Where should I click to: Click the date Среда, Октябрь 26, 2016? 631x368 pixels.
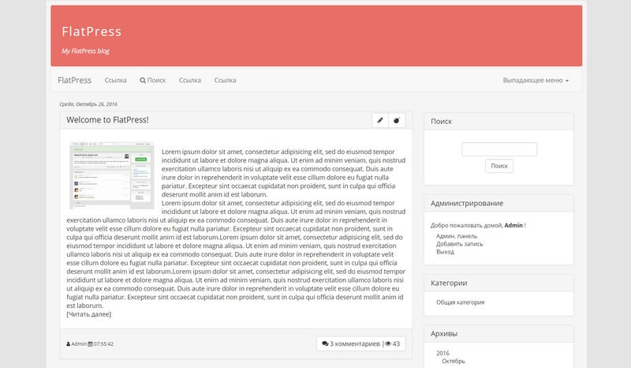88,104
